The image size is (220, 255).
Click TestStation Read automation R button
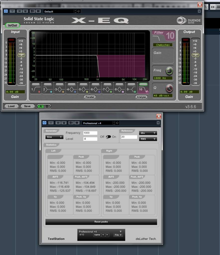click(x=58, y=123)
